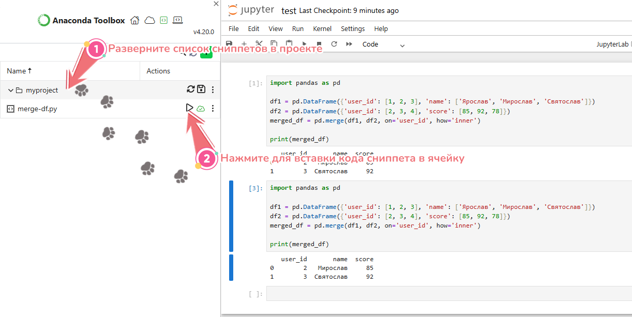This screenshot has height=317, width=632.
Task: Open the cloud icon in Toolbox header
Action: click(x=149, y=21)
